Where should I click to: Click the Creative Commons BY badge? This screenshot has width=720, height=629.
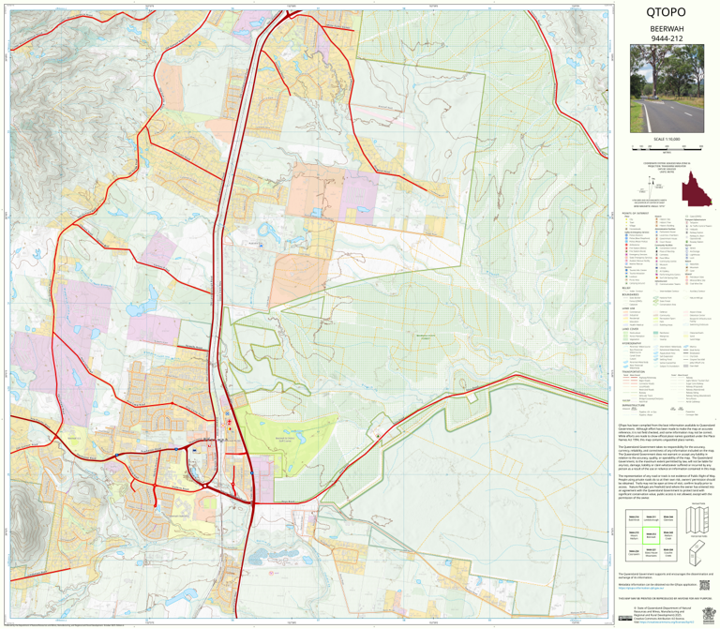pyautogui.click(x=625, y=618)
